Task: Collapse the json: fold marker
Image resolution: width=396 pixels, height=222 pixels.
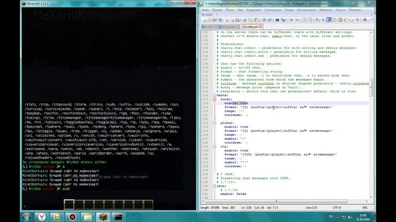Action: tap(215, 186)
